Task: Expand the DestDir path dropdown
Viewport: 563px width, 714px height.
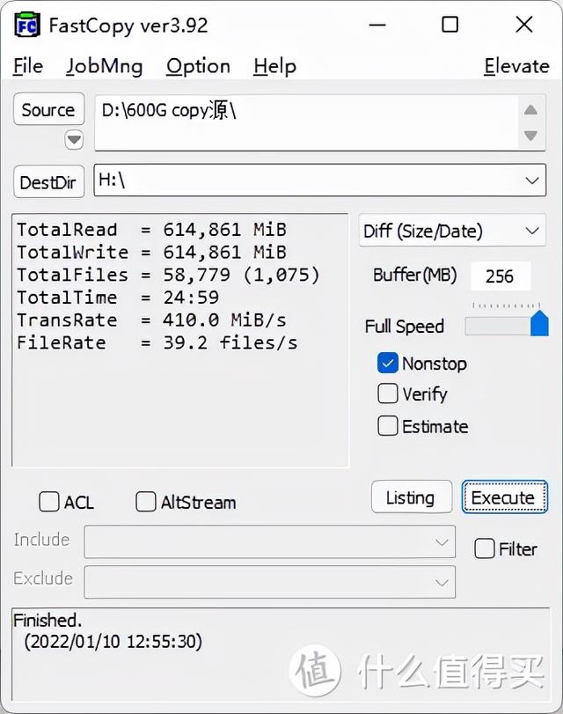Action: [532, 180]
